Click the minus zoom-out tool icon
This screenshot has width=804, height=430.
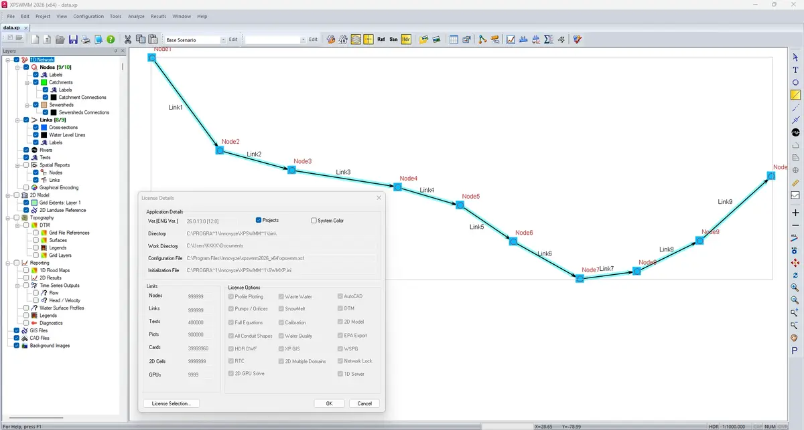pos(795,225)
